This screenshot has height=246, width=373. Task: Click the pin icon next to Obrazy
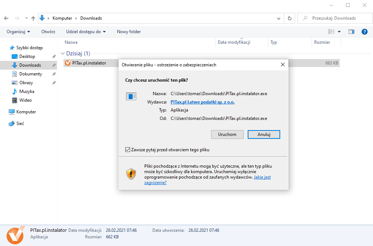pyautogui.click(x=54, y=83)
